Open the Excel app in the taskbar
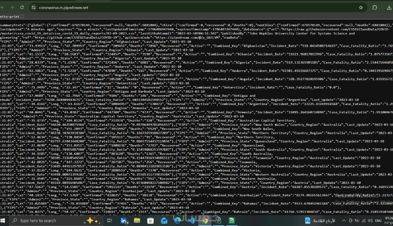This screenshot has height=226, width=393. click(231, 221)
